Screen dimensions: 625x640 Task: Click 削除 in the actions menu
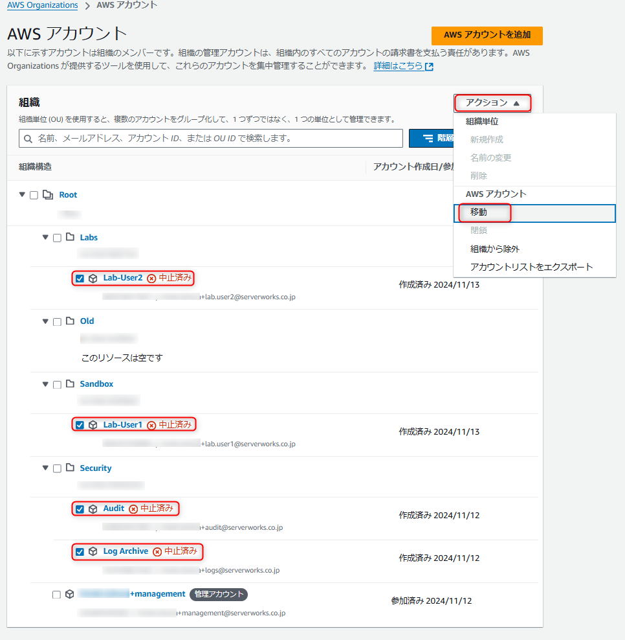coord(534,176)
